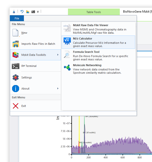Image resolution: width=152 pixels, height=162 pixels.
Task: Open Mzkit Raw Data File Viewer
Action: click(x=98, y=29)
